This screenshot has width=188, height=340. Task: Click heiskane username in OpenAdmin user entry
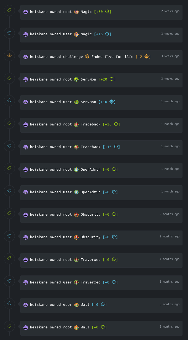tap(39, 192)
